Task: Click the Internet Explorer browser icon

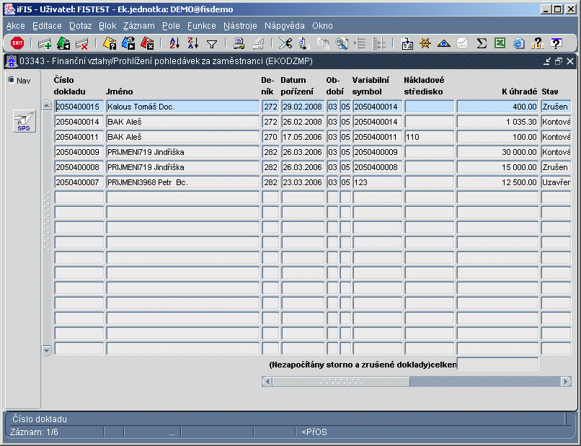Action: pos(519,43)
